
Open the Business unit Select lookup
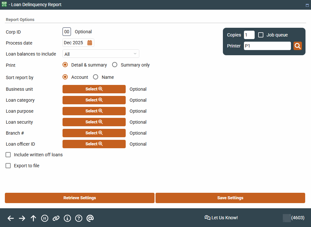[x=94, y=89]
